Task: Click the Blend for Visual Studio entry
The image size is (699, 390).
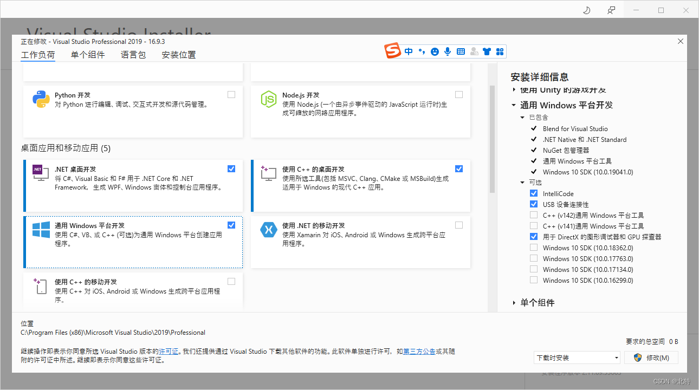Action: point(575,128)
